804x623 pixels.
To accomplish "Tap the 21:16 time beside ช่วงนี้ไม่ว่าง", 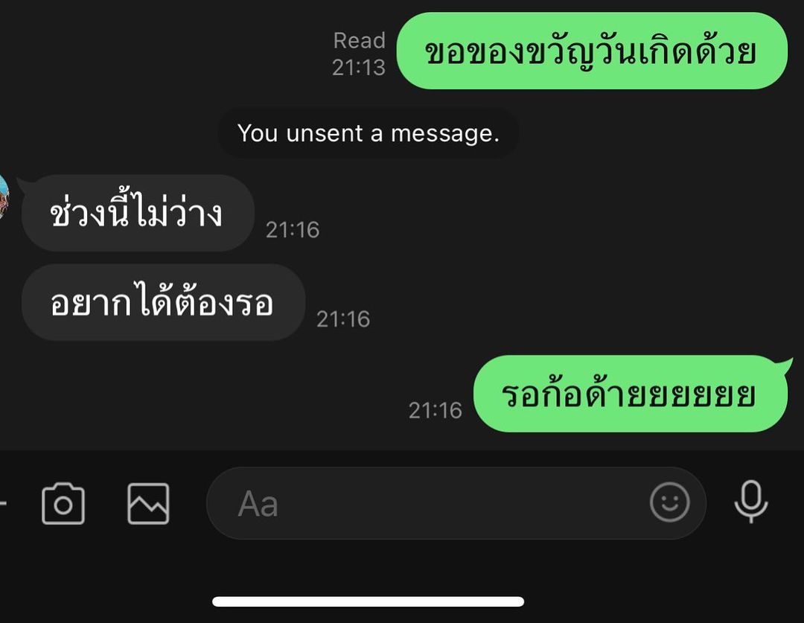I will pyautogui.click(x=293, y=230).
